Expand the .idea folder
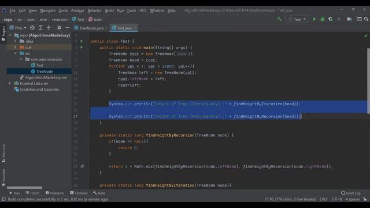This screenshot has height=208, width=370. [x=16, y=41]
